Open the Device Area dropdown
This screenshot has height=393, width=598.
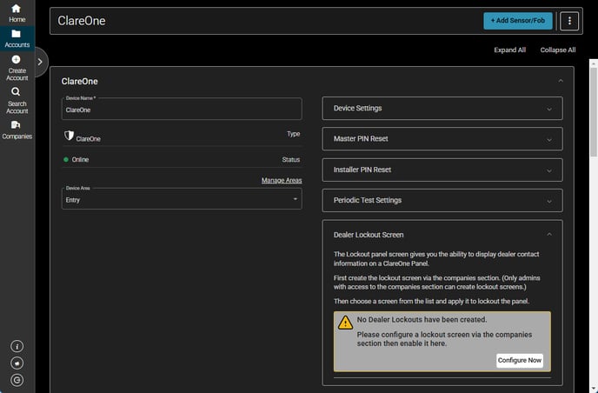click(x=182, y=199)
